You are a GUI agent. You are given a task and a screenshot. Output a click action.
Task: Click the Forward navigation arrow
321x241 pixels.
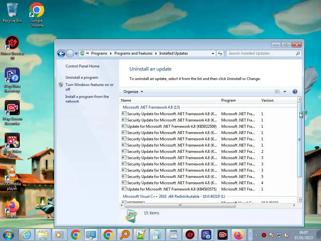tap(70, 53)
